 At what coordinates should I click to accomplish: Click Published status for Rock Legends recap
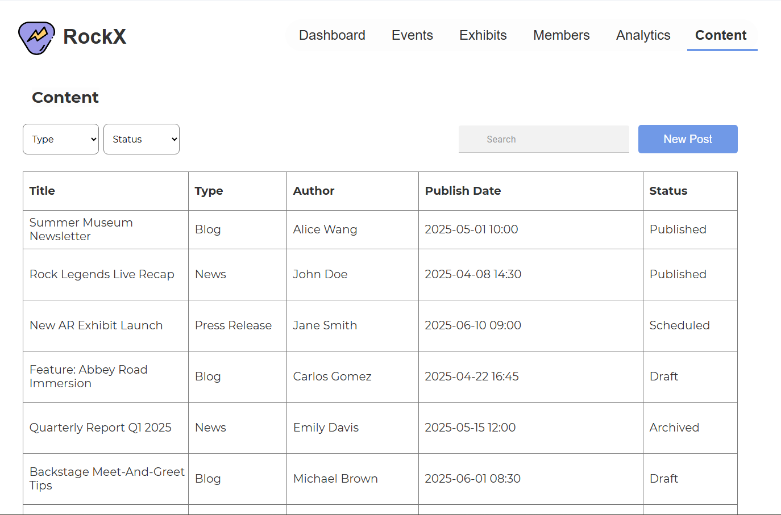tap(678, 274)
